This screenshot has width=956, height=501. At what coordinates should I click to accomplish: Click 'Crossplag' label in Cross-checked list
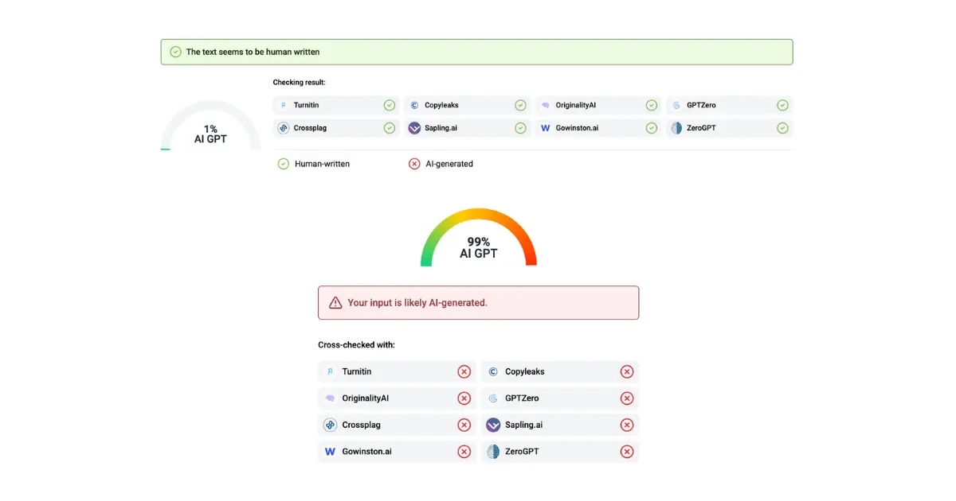point(362,425)
